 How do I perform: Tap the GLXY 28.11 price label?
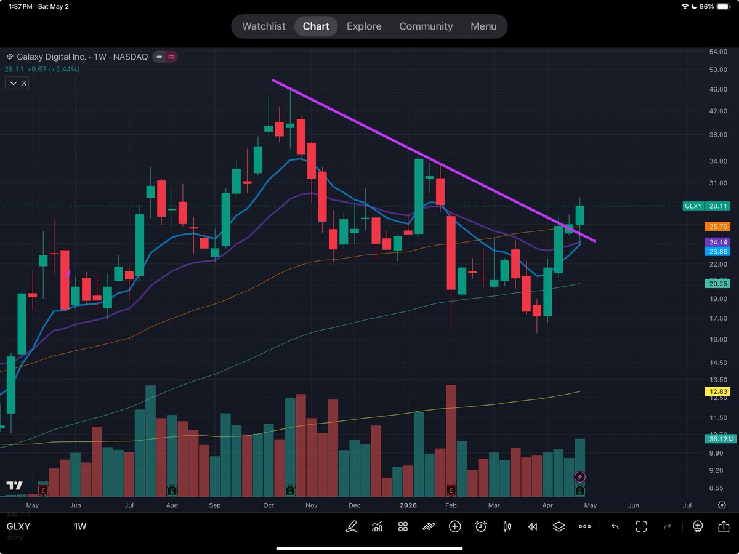click(x=707, y=206)
